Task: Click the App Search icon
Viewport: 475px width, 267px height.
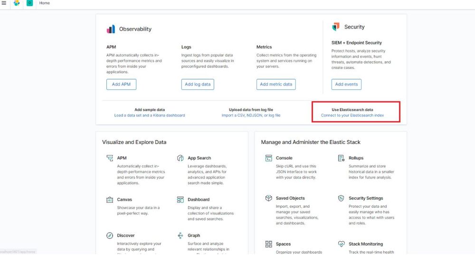Action: [x=180, y=158]
